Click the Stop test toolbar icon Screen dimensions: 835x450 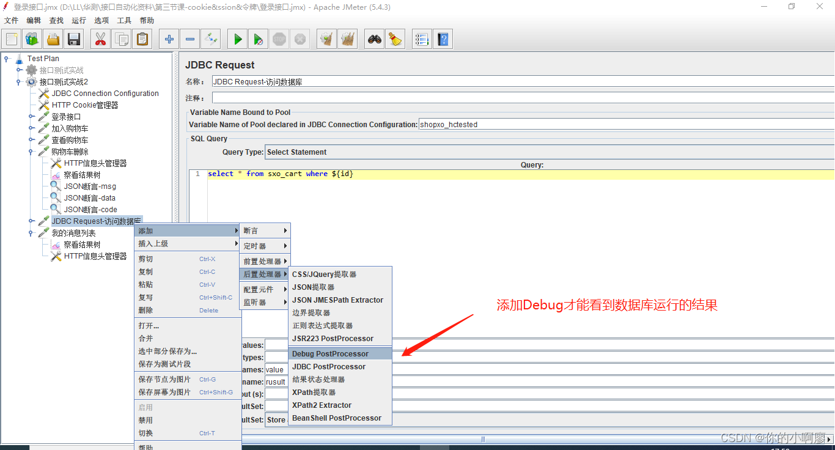(279, 39)
